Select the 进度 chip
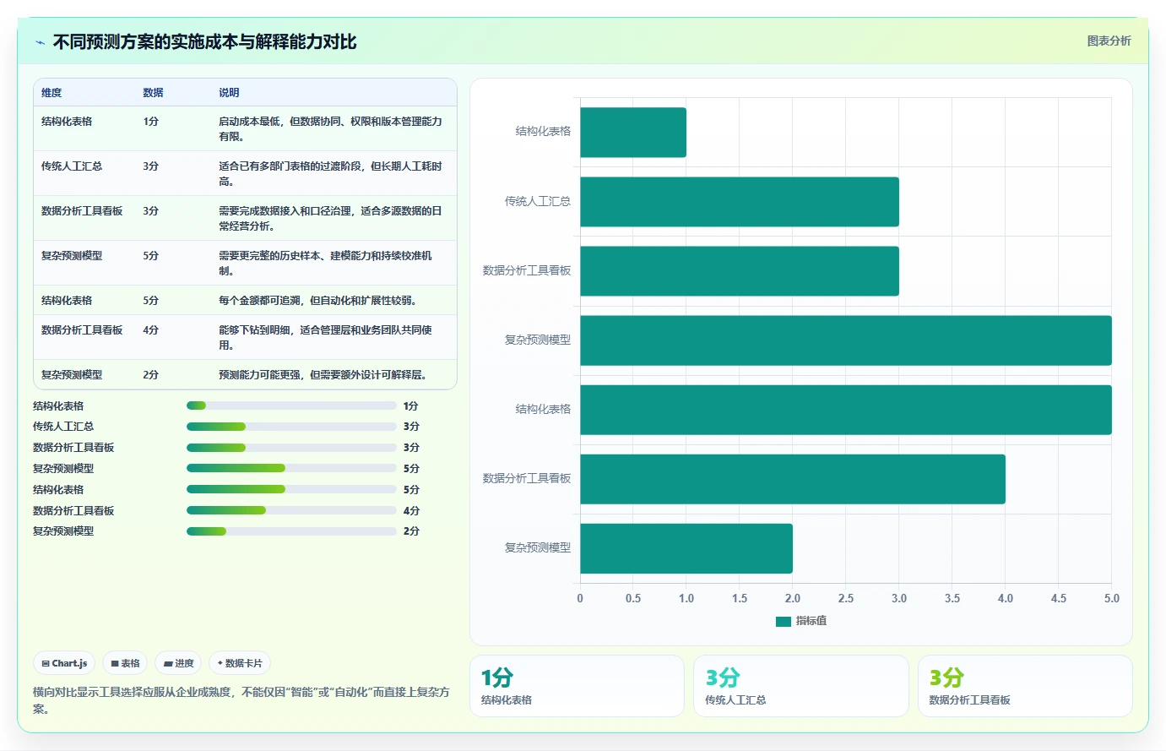The width and height of the screenshot is (1166, 751). click(x=179, y=663)
